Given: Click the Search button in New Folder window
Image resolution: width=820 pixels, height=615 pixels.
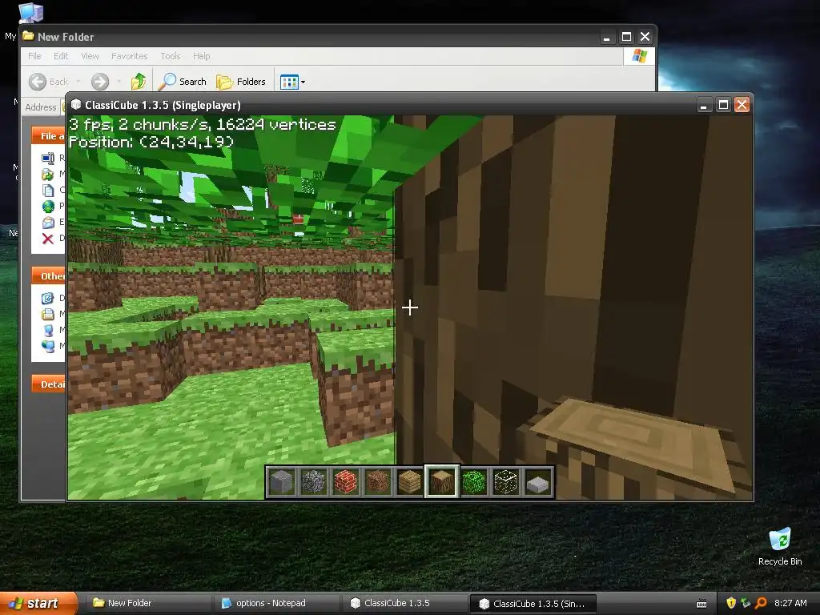Looking at the screenshot, I should tap(183, 82).
